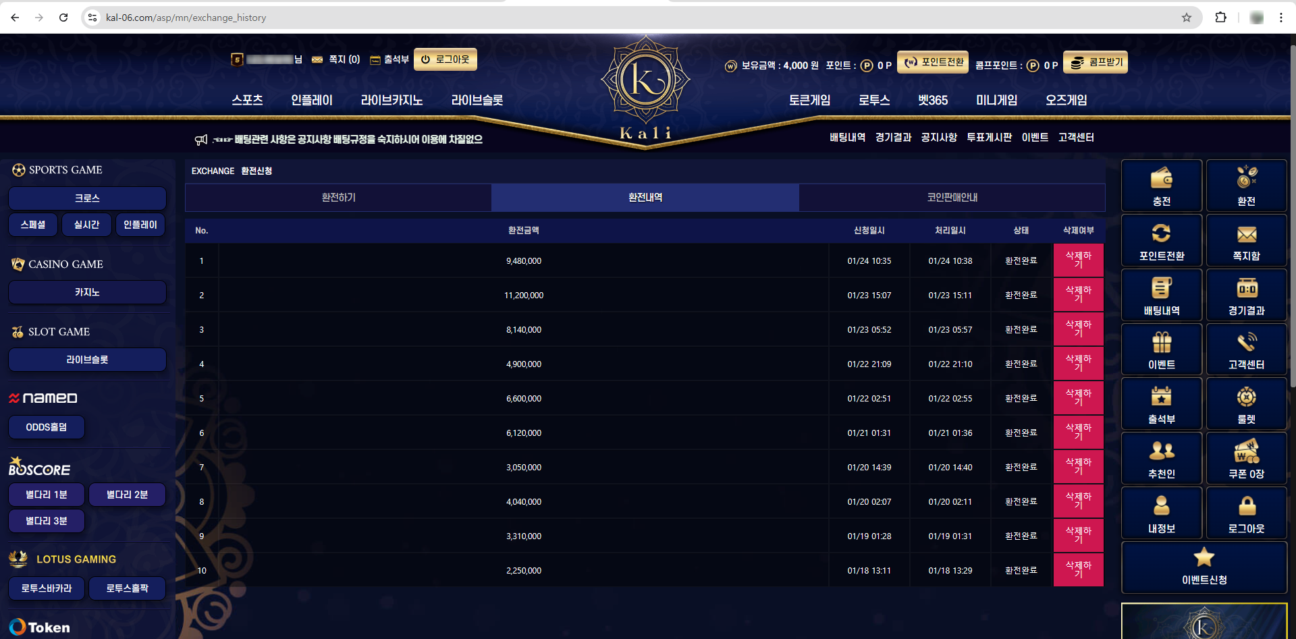1296x639 pixels.
Task: Open the 오즈게임 main menu
Action: [1066, 100]
